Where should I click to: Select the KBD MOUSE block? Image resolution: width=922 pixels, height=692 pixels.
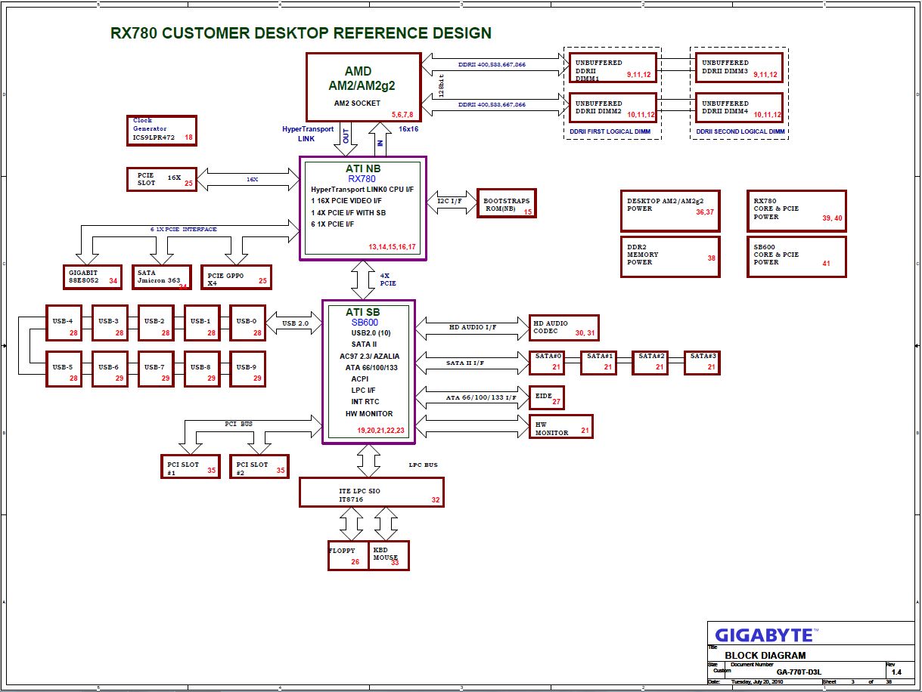pos(389,556)
